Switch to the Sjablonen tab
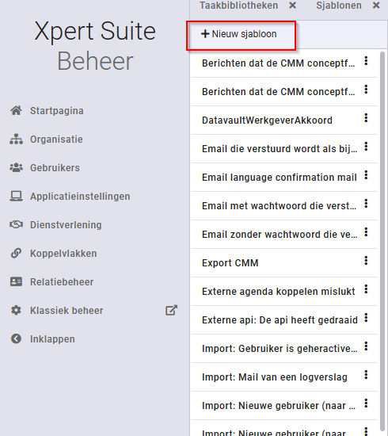 tap(339, 6)
